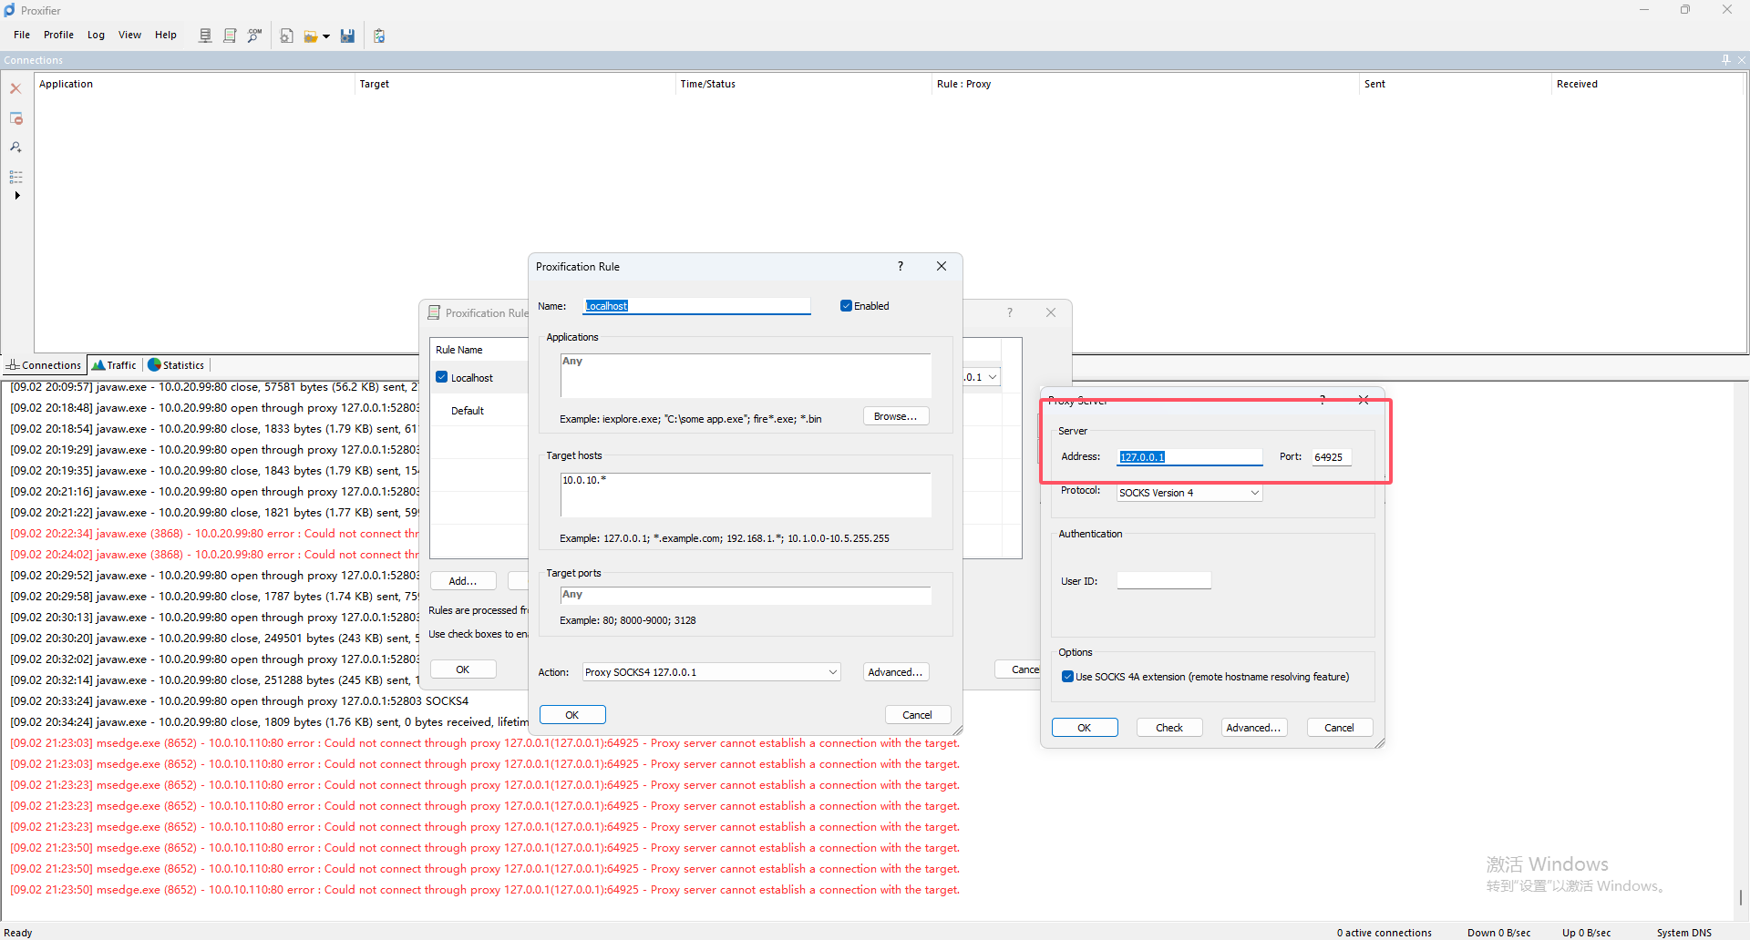
Task: Open Proxy Servers settings from toolbar
Action: click(x=205, y=36)
